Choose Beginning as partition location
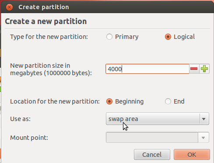 pyautogui.click(x=125, y=101)
